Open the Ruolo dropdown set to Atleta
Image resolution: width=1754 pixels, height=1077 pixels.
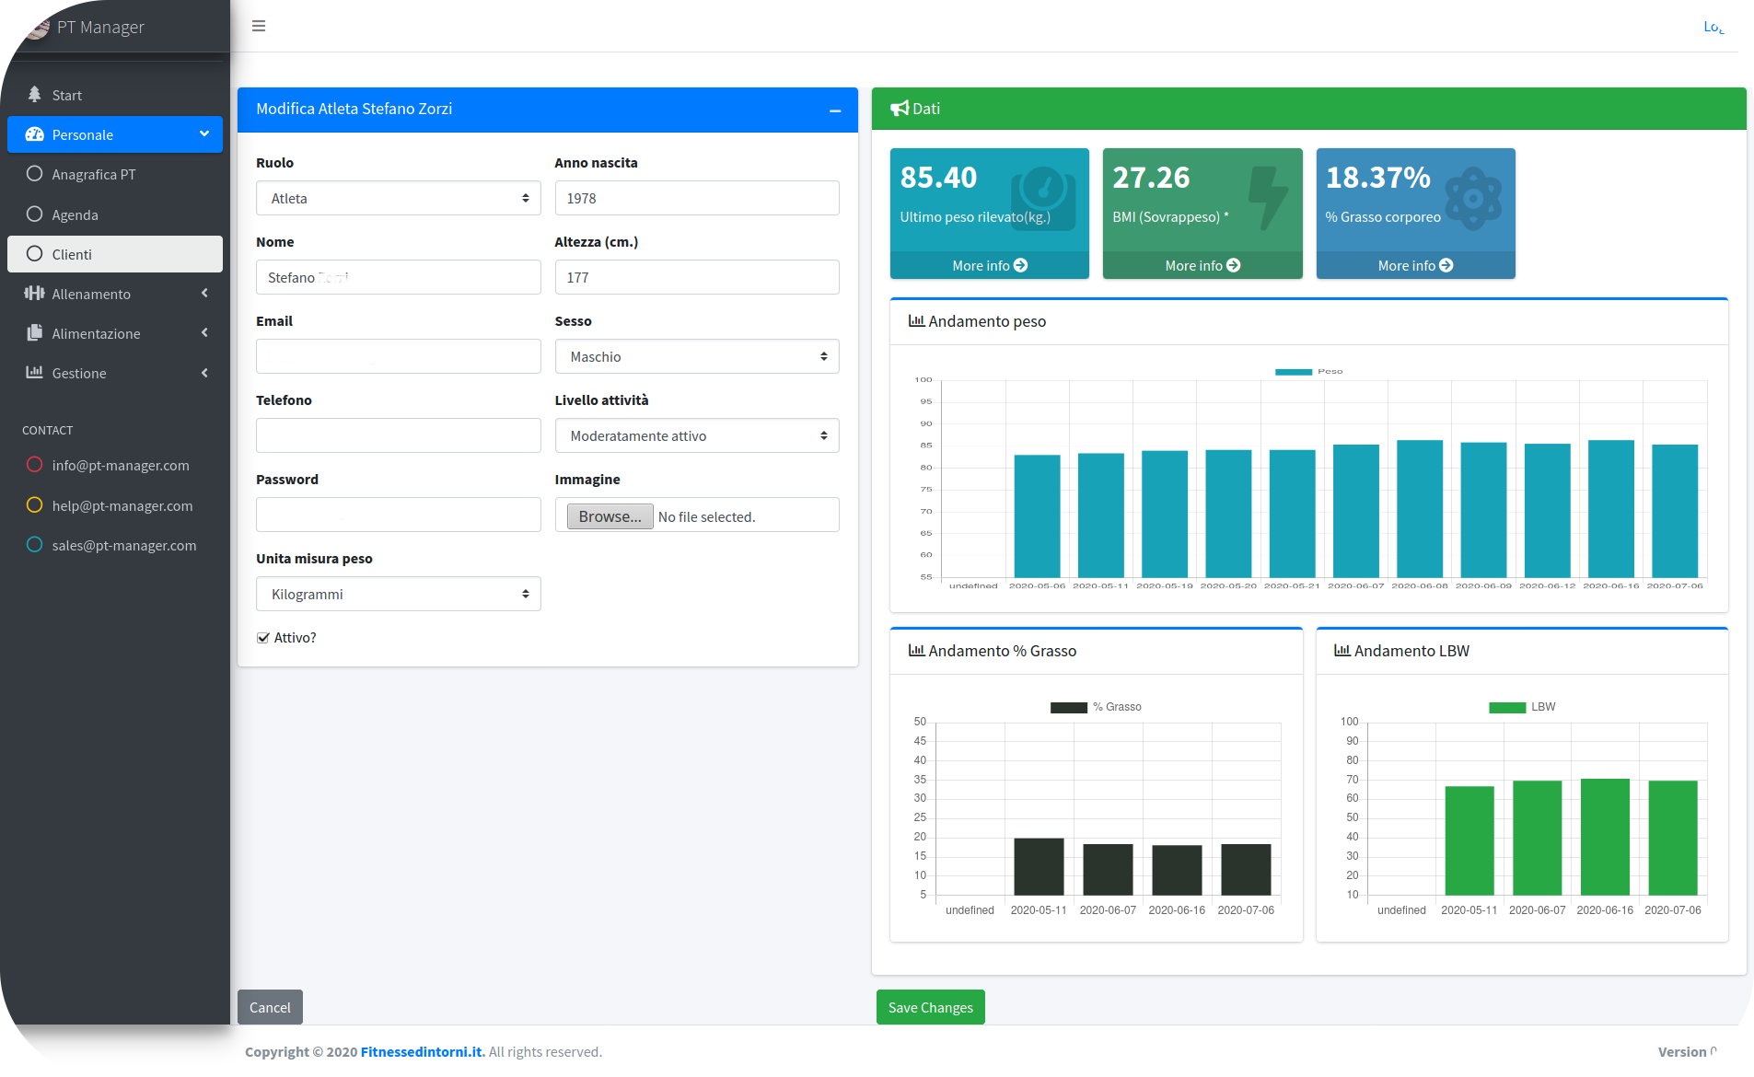[399, 198]
